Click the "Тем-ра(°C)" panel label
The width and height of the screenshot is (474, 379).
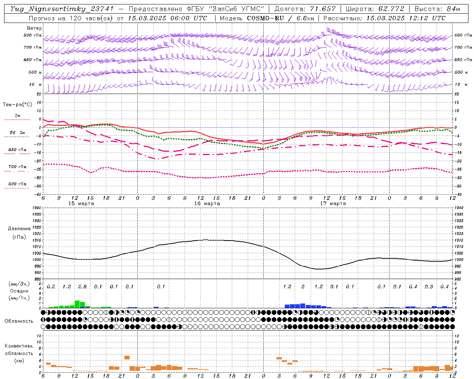tap(17, 105)
